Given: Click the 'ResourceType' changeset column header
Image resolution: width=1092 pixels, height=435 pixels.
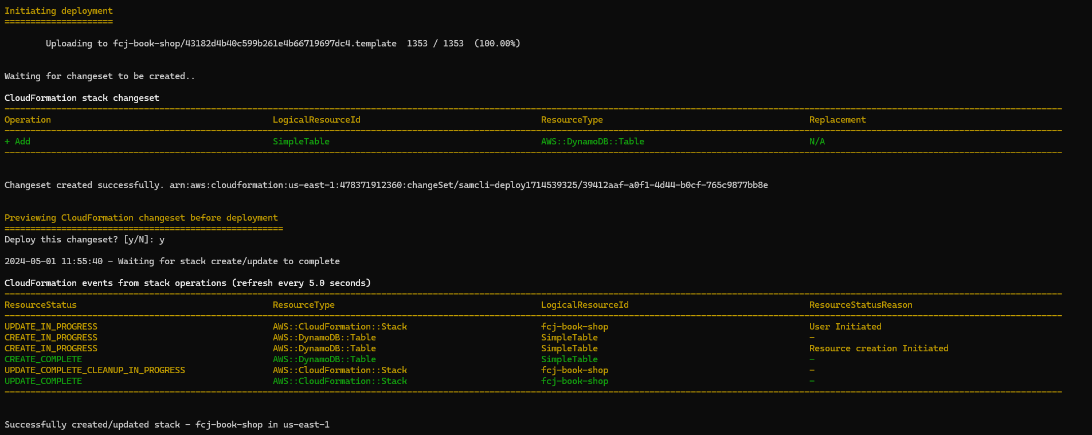Looking at the screenshot, I should (572, 120).
